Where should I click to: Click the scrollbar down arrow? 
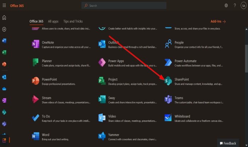click(246, 145)
